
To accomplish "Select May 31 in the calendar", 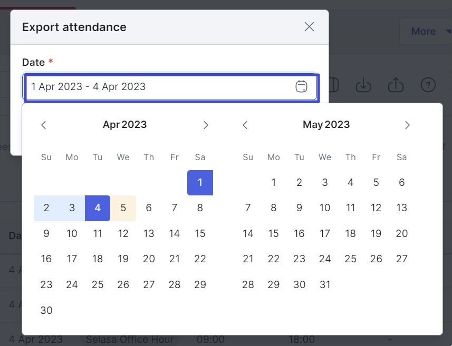I will tap(325, 285).
